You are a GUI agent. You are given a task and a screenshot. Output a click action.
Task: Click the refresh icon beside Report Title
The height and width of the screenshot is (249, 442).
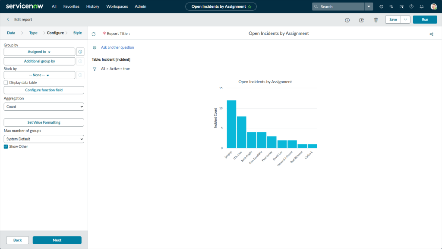coord(94,34)
